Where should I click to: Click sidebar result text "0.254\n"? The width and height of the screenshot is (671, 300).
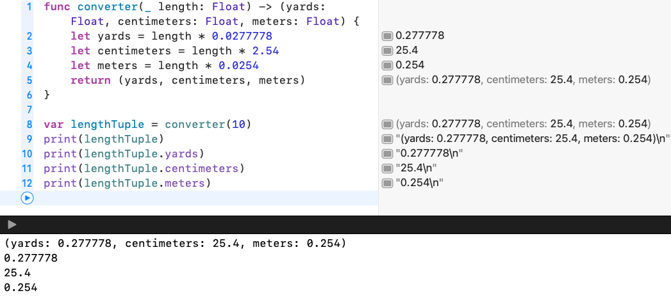pos(419,182)
